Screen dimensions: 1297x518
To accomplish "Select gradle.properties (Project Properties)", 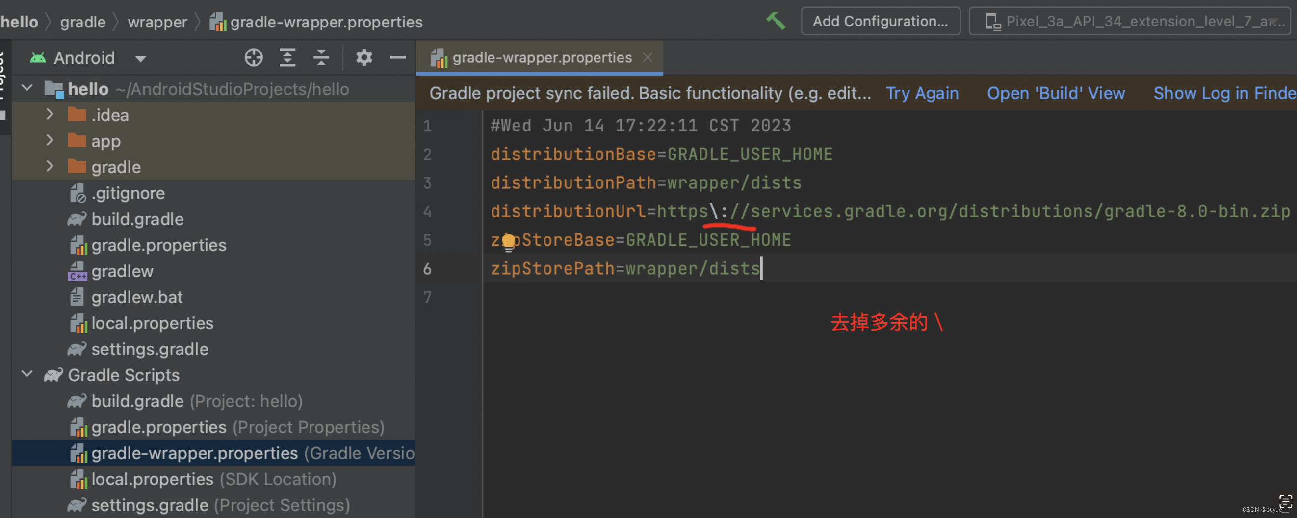I will [x=237, y=427].
